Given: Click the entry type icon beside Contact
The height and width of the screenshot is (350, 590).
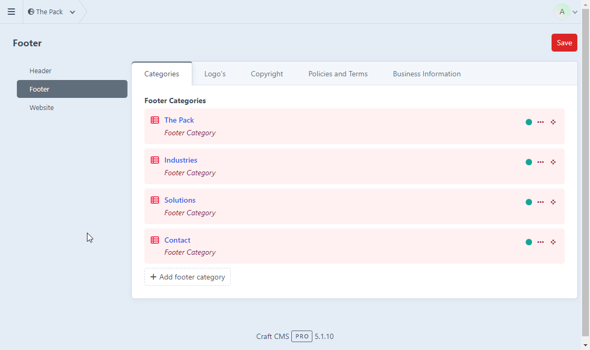Looking at the screenshot, I should tap(155, 240).
